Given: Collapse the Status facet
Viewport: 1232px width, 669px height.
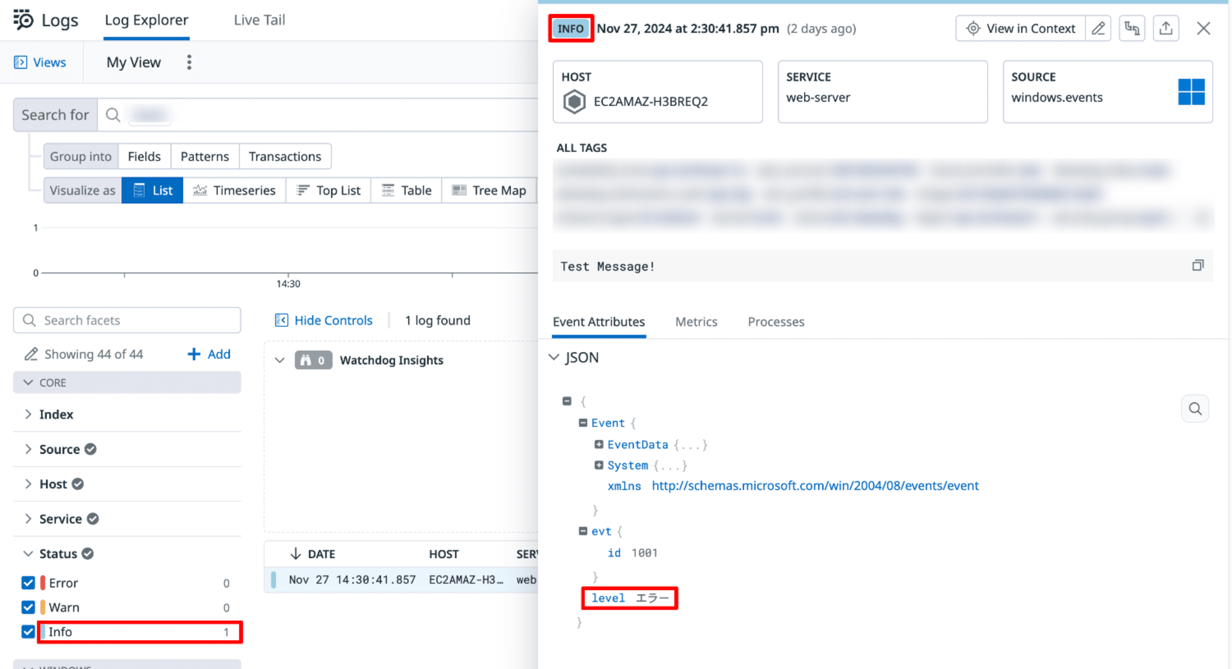Looking at the screenshot, I should (x=28, y=553).
